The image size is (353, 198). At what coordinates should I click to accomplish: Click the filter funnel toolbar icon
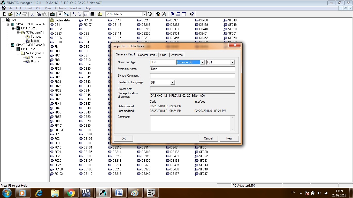[x=150, y=14]
